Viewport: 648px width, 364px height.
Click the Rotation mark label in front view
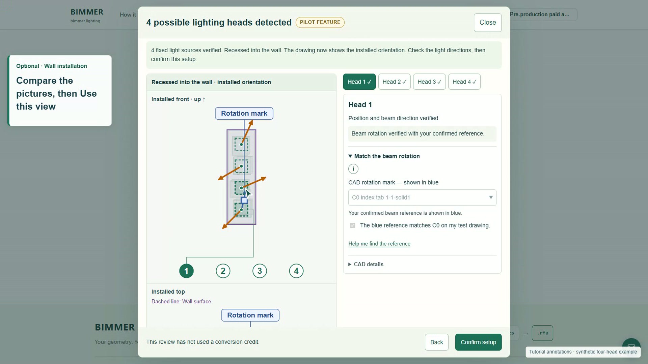click(244, 114)
